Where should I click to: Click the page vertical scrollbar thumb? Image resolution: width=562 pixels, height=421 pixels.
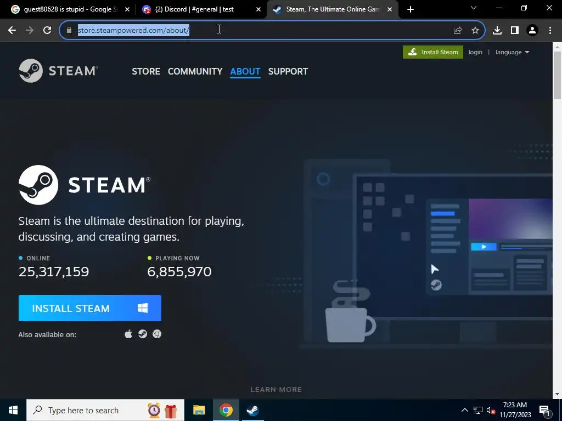[x=558, y=75]
